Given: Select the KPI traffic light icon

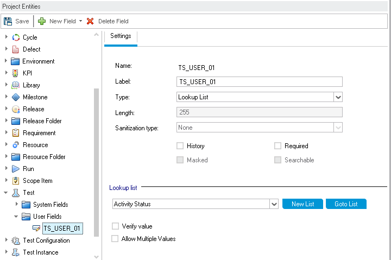Looking at the screenshot, I should coord(16,73).
